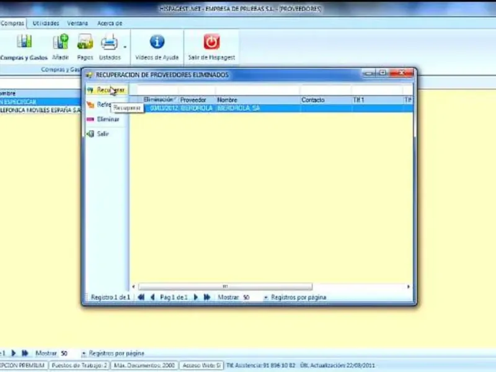Open main window Mostrar 50 dropdown

click(x=84, y=353)
